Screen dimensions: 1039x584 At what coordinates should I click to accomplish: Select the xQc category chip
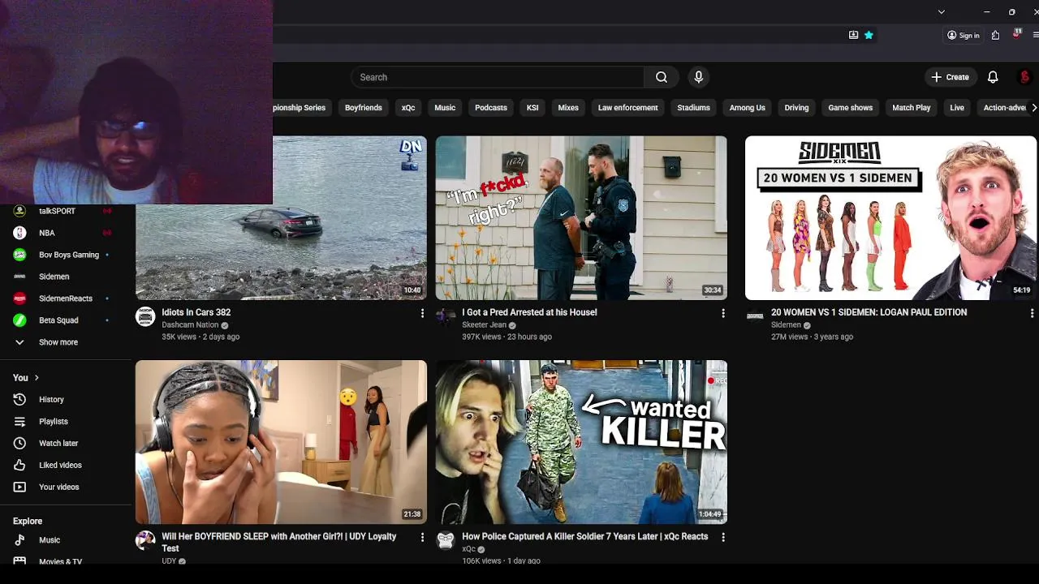408,108
